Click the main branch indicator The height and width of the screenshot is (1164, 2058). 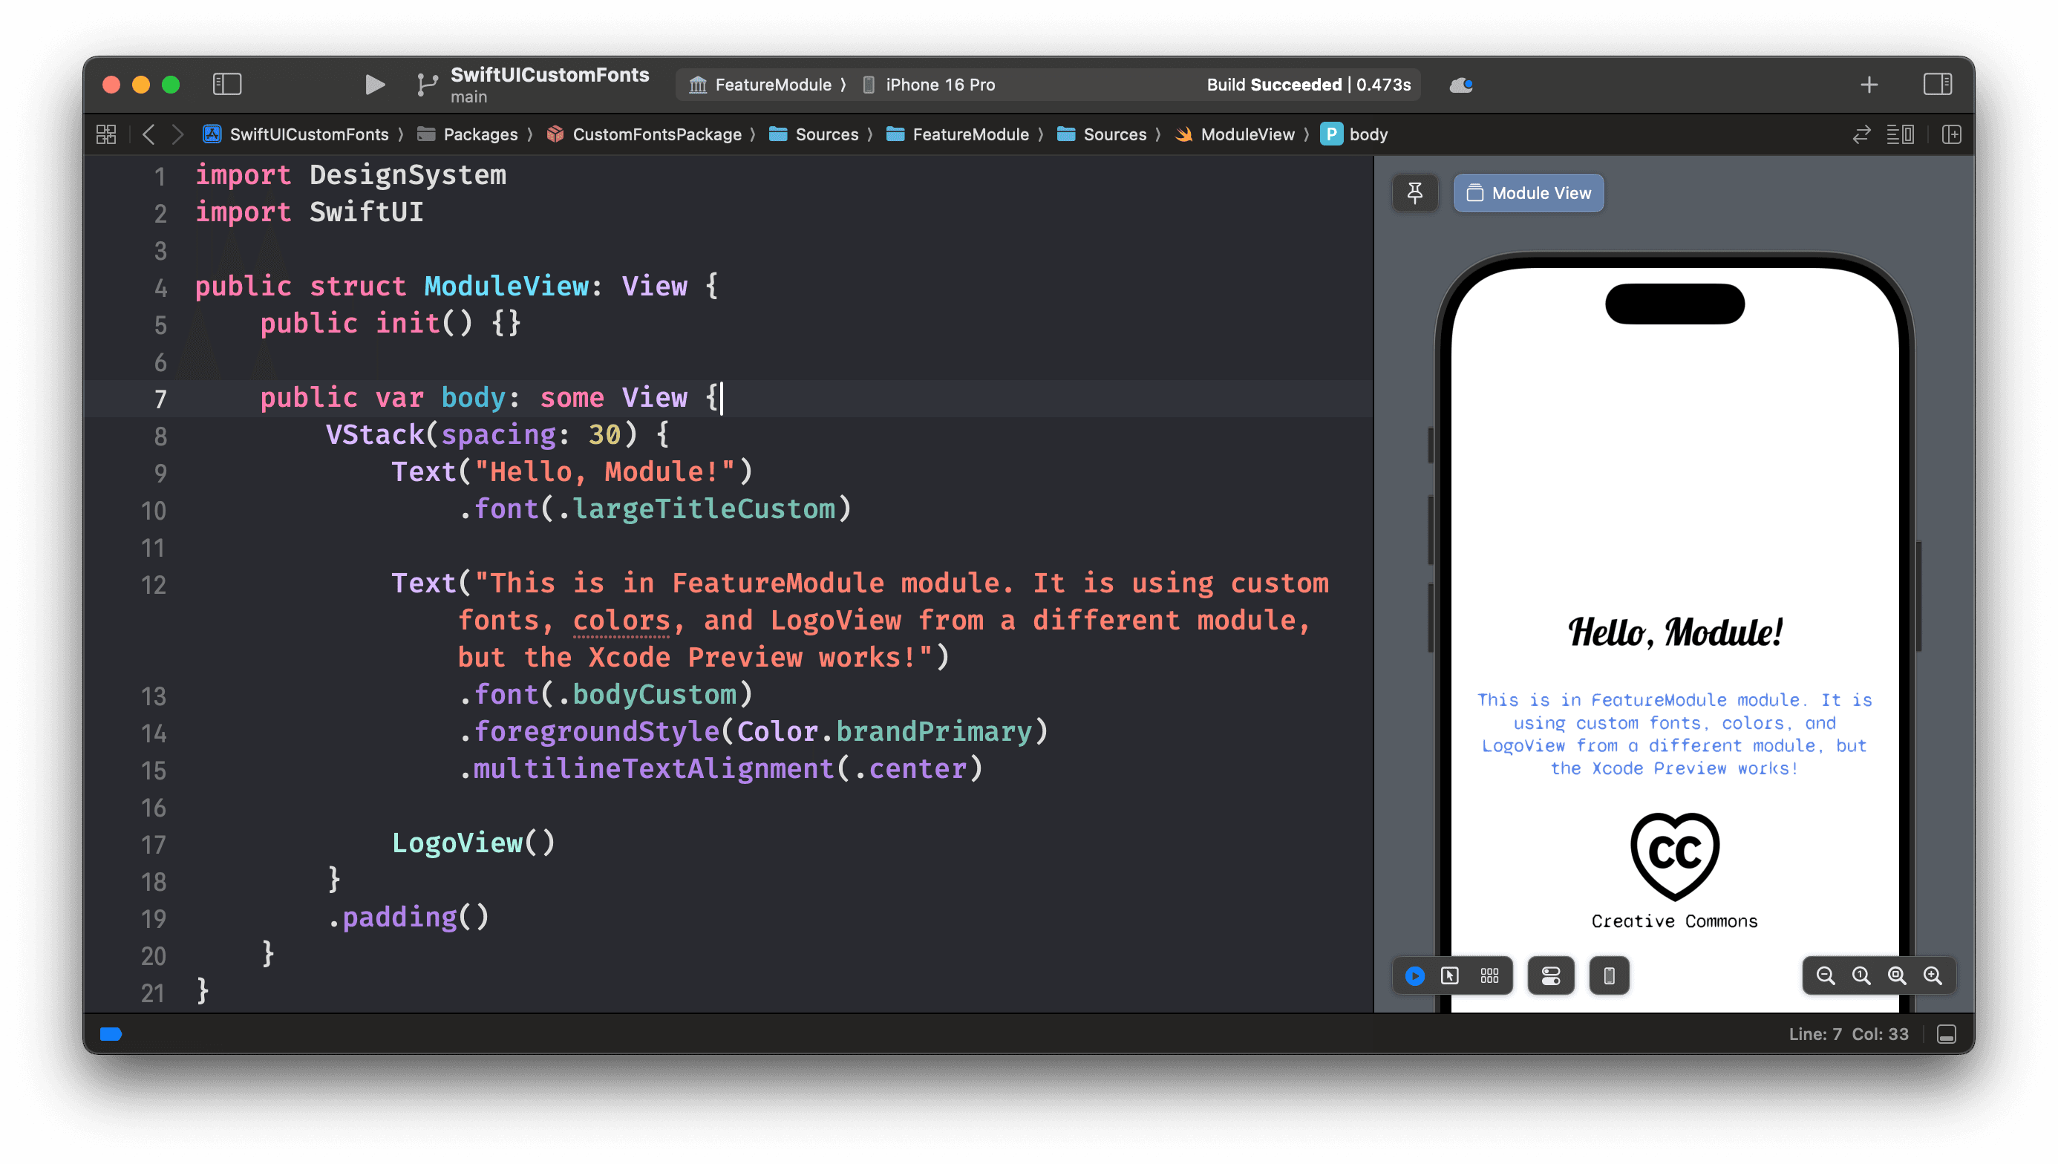click(x=468, y=97)
